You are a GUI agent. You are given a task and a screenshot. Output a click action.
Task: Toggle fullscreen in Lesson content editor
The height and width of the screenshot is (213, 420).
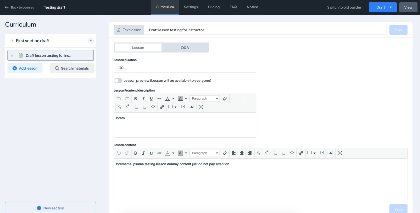pyautogui.click(x=340, y=153)
